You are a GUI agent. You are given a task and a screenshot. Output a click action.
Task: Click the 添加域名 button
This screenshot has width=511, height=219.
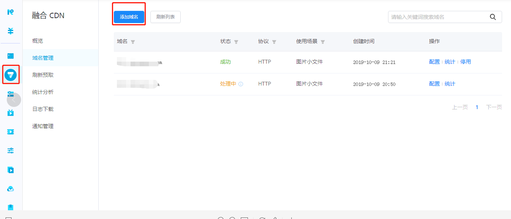pos(129,17)
